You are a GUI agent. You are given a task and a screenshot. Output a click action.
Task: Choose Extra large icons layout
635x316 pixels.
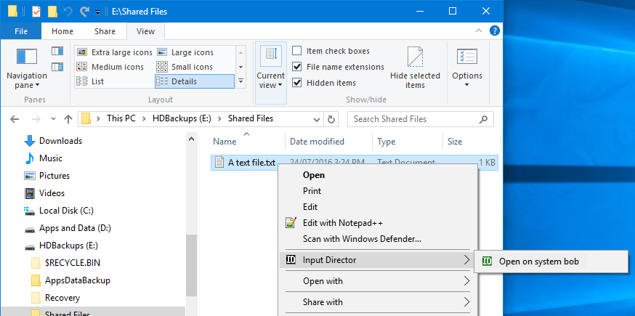click(115, 52)
